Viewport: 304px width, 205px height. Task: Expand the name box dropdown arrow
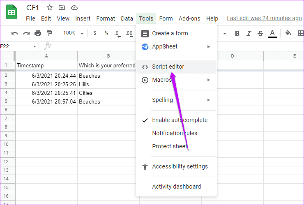click(x=35, y=46)
